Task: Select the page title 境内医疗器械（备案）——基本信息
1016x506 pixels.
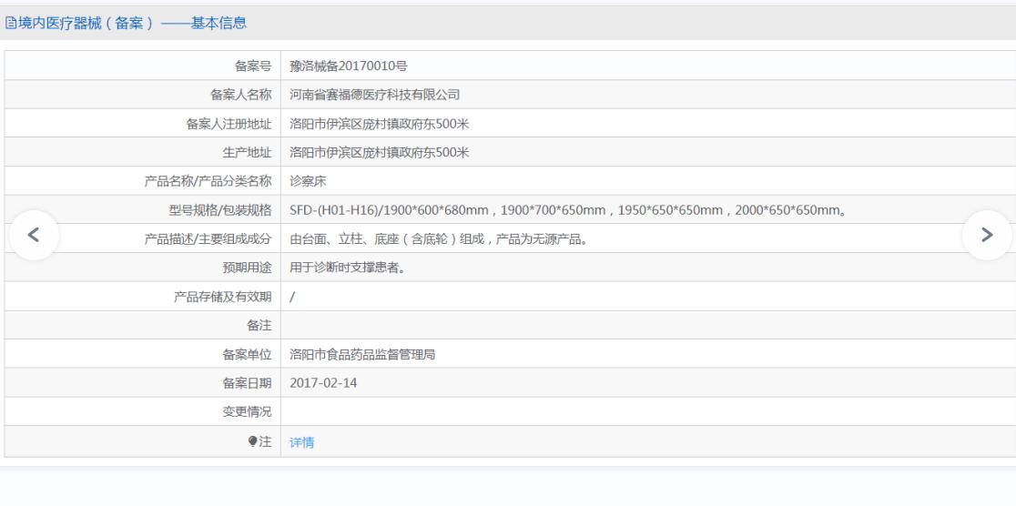Action: (x=131, y=24)
